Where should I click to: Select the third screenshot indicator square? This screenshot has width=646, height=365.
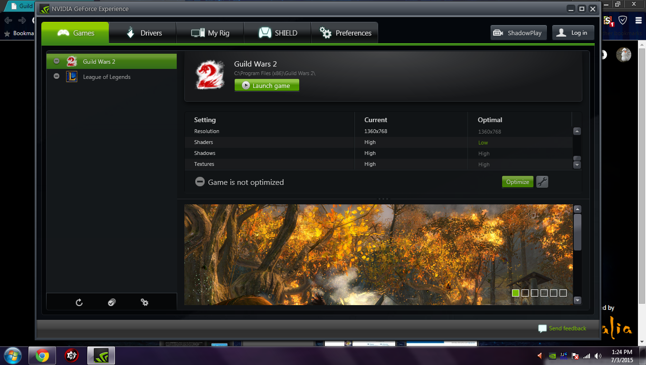tap(535, 293)
